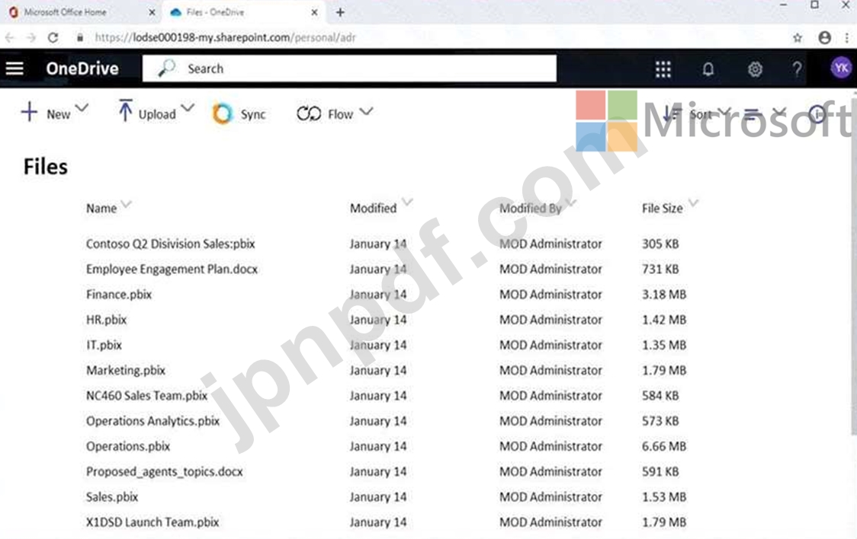The width and height of the screenshot is (857, 539).
Task: Open the Sales.pbix file
Action: [x=112, y=497]
